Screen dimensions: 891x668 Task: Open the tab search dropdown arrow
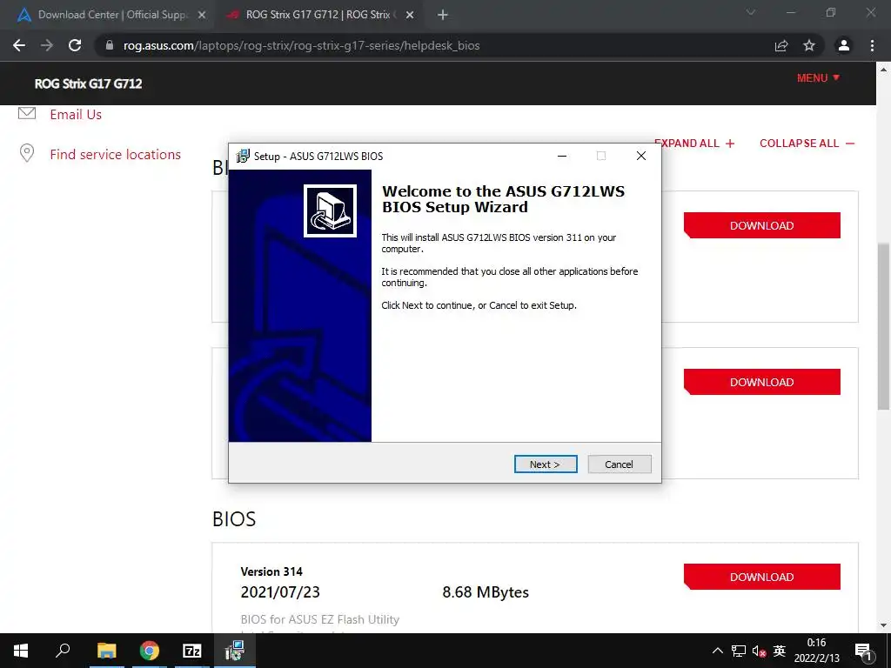point(751,12)
